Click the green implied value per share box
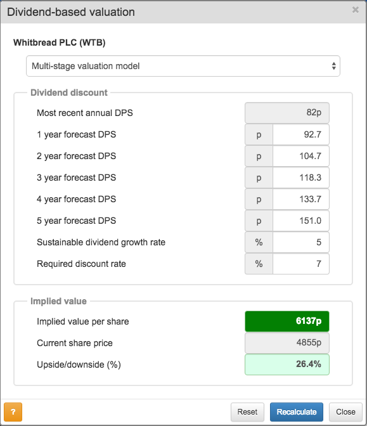Viewport: 367px width, 426px height. tap(287, 321)
